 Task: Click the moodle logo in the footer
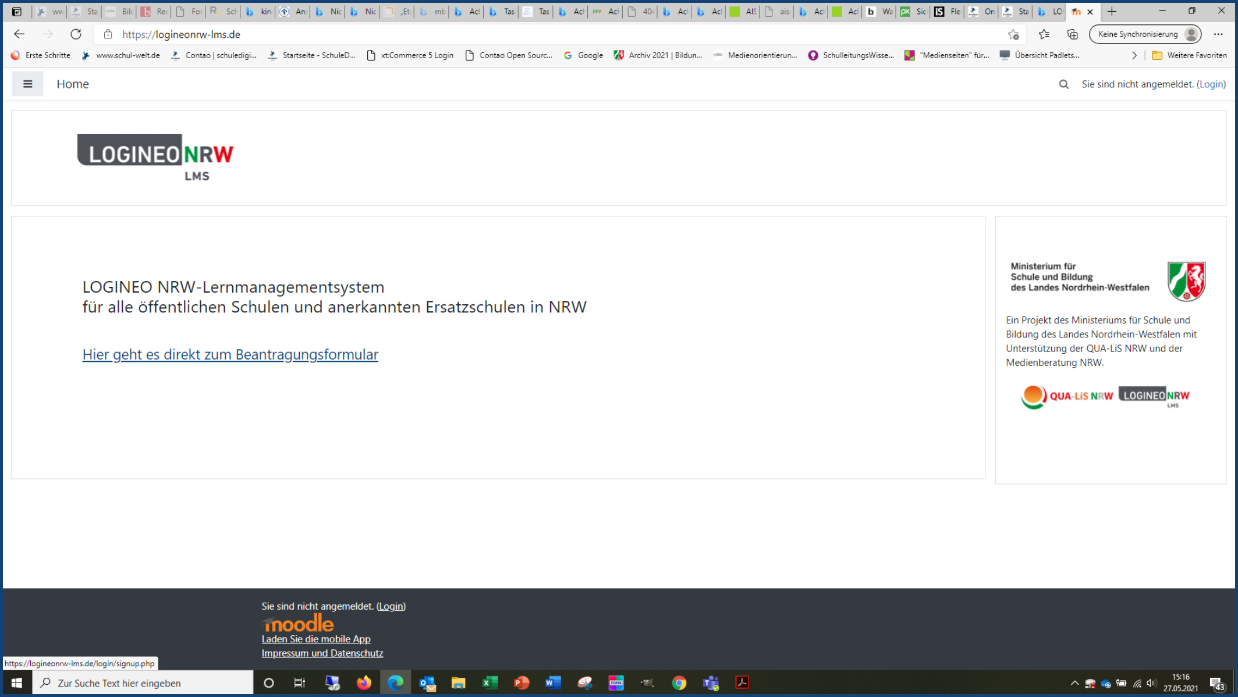tap(298, 623)
